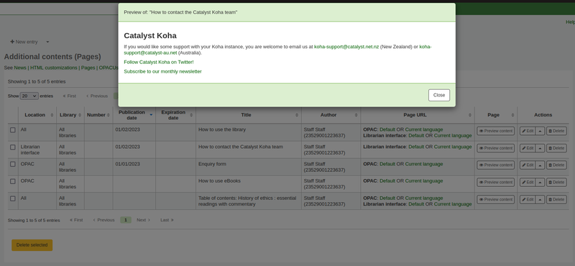Viewport: 575px width, 266px height.
Task: Select the Enquiry form row checkbox
Action: (13, 164)
